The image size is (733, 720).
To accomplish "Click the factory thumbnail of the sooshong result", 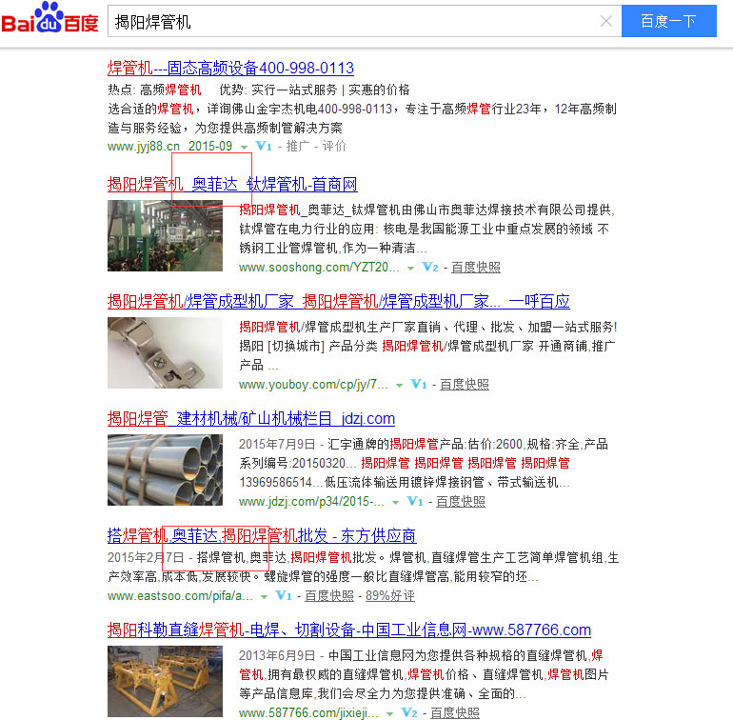I will click(165, 236).
